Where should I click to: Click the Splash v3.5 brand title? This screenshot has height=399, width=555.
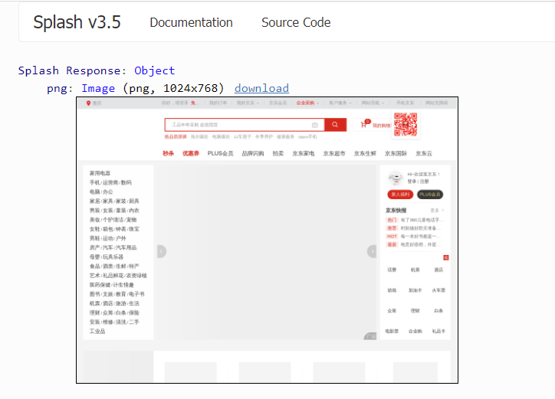click(x=77, y=22)
